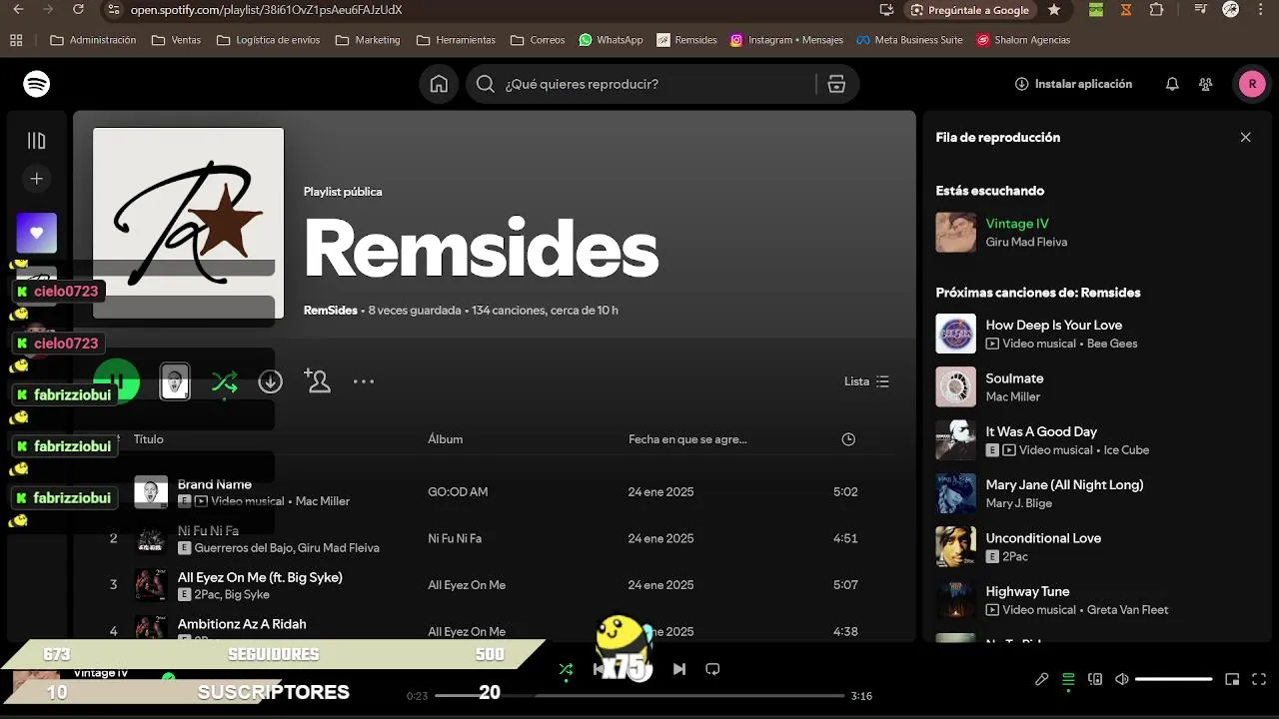Change the Lista view mode dropdown
This screenshot has height=719, width=1279.
click(866, 381)
